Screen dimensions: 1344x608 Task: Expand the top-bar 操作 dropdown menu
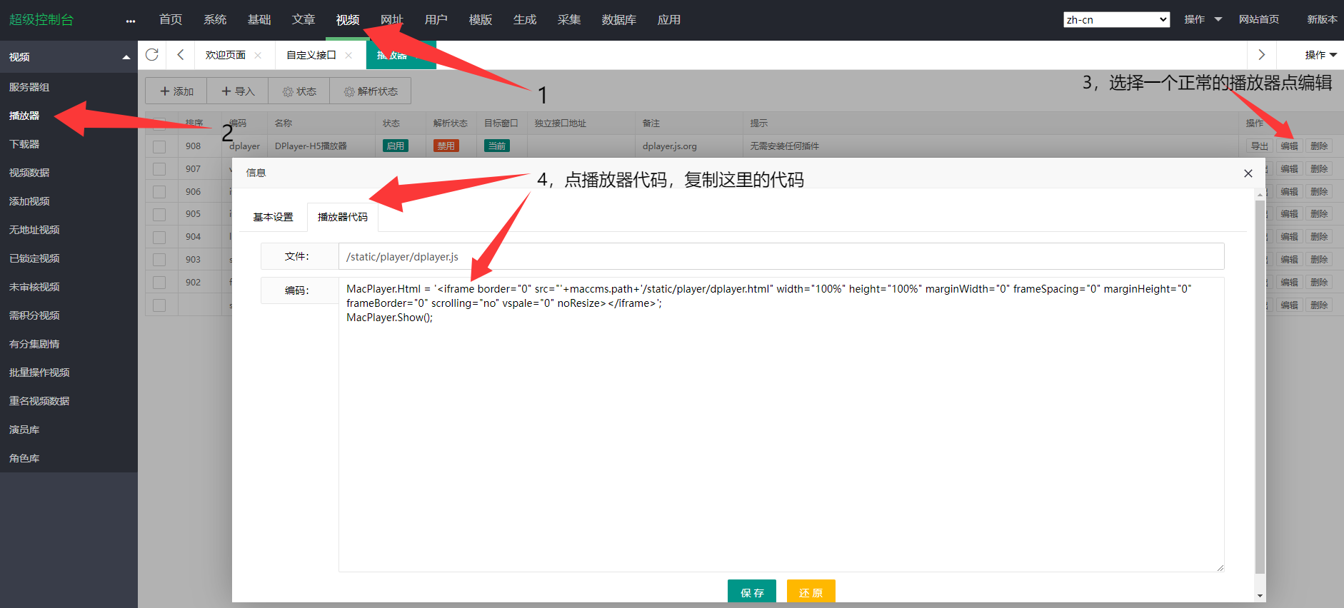pyautogui.click(x=1203, y=20)
